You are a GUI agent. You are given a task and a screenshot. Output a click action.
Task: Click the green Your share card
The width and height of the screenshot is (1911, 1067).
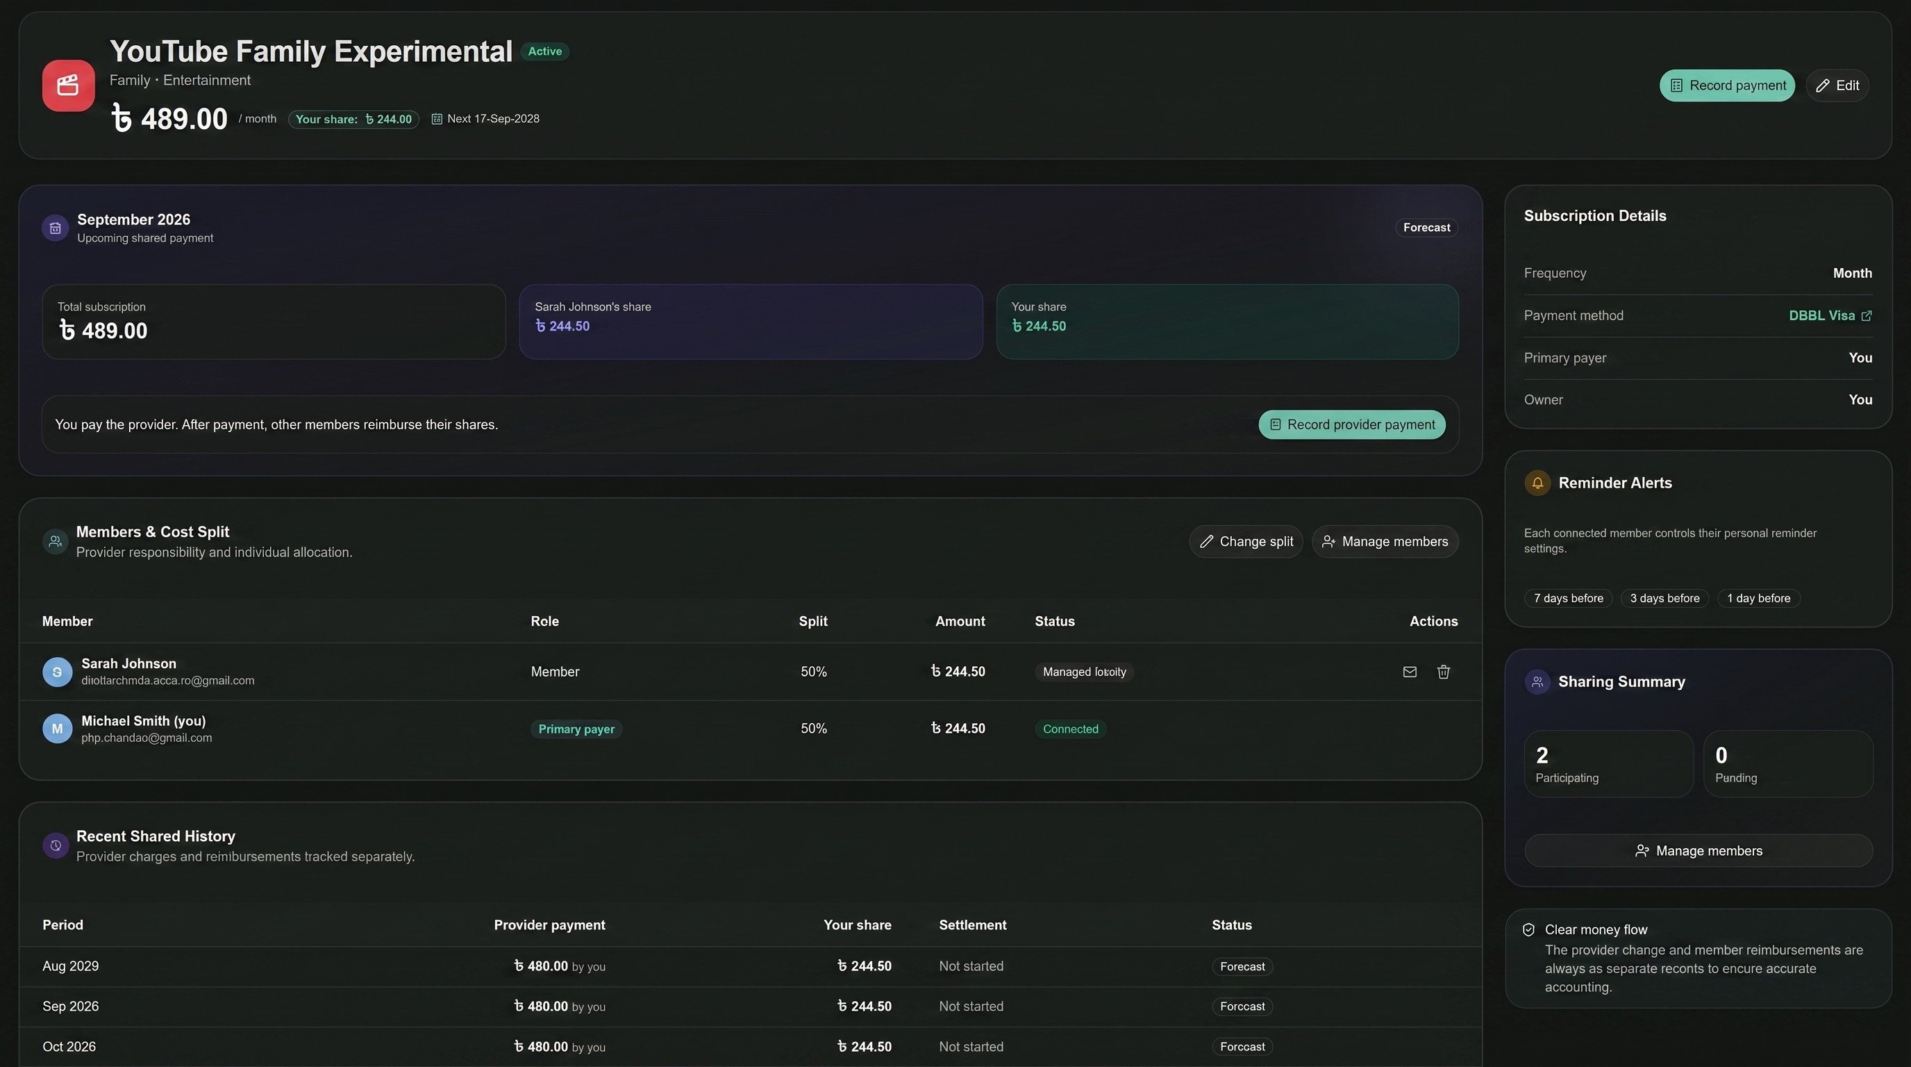coord(1227,322)
